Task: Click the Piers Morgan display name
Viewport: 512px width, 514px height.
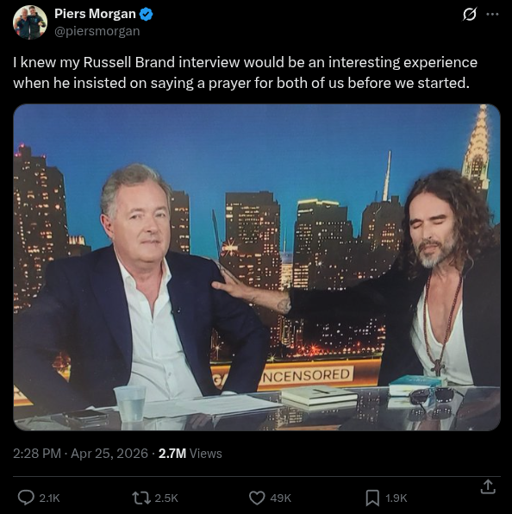Action: pos(95,14)
